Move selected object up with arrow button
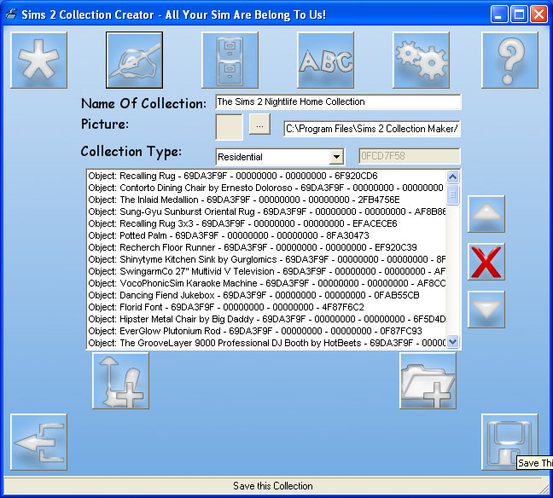Image resolution: width=553 pixels, height=498 pixels. coord(486,214)
